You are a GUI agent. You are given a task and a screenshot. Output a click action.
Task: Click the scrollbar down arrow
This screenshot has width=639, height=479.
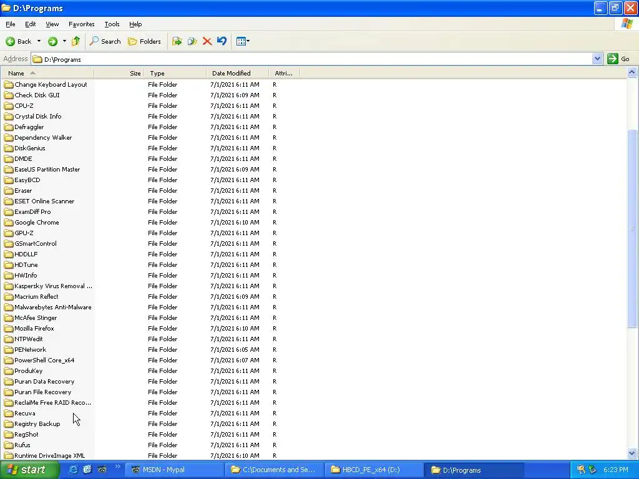coord(632,453)
